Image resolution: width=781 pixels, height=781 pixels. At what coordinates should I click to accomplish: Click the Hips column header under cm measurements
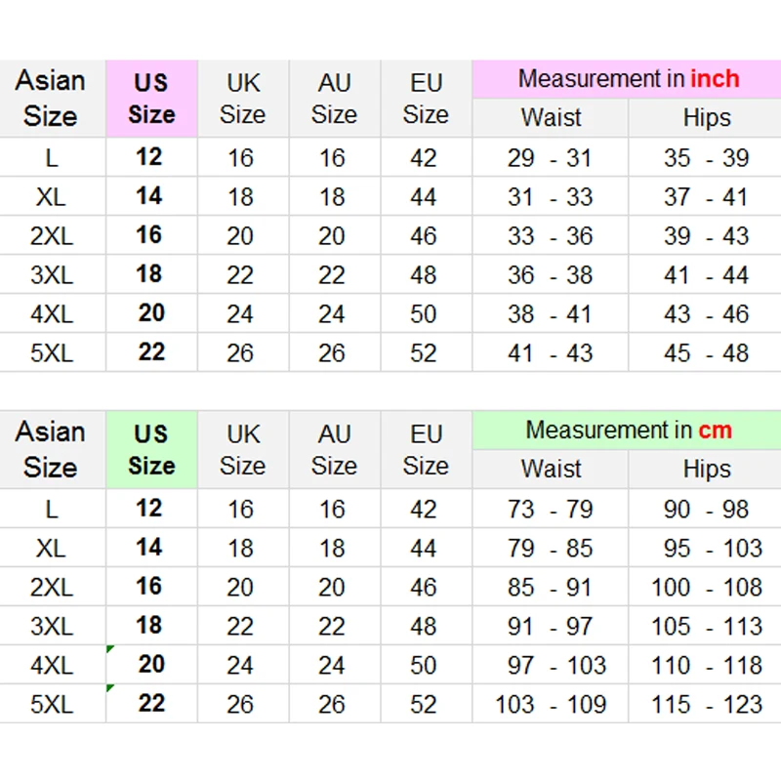[706, 470]
